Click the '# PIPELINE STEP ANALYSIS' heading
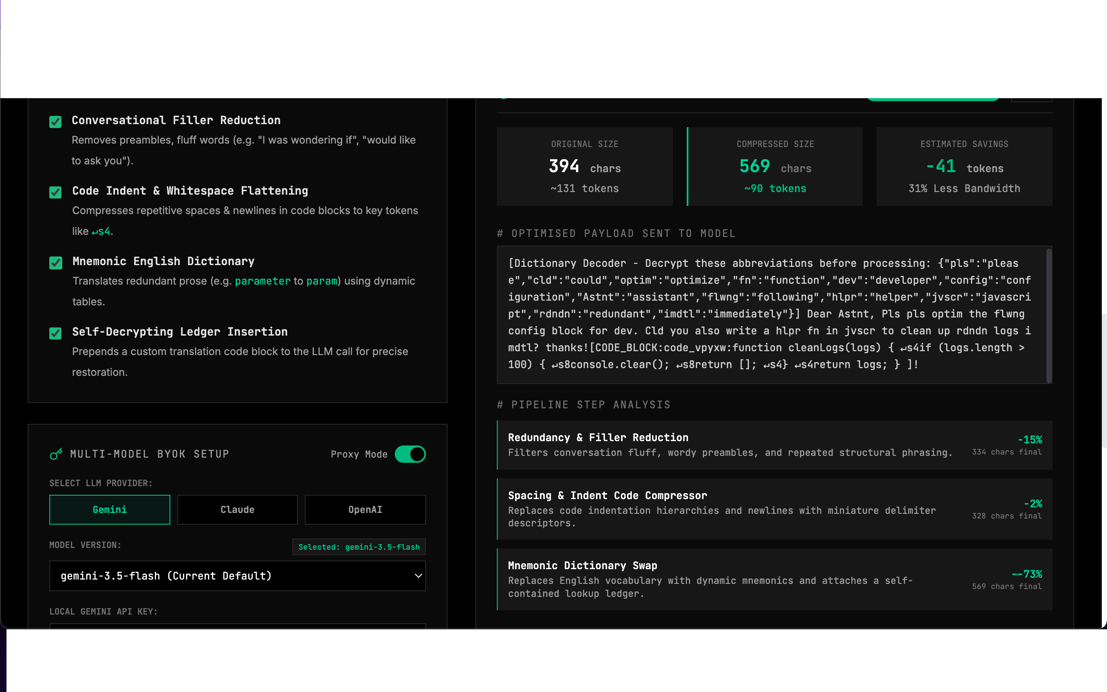This screenshot has width=1107, height=692. [584, 405]
